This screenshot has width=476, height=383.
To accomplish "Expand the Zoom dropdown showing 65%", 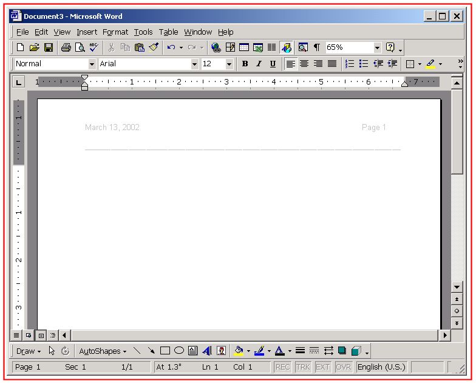I will [377, 47].
